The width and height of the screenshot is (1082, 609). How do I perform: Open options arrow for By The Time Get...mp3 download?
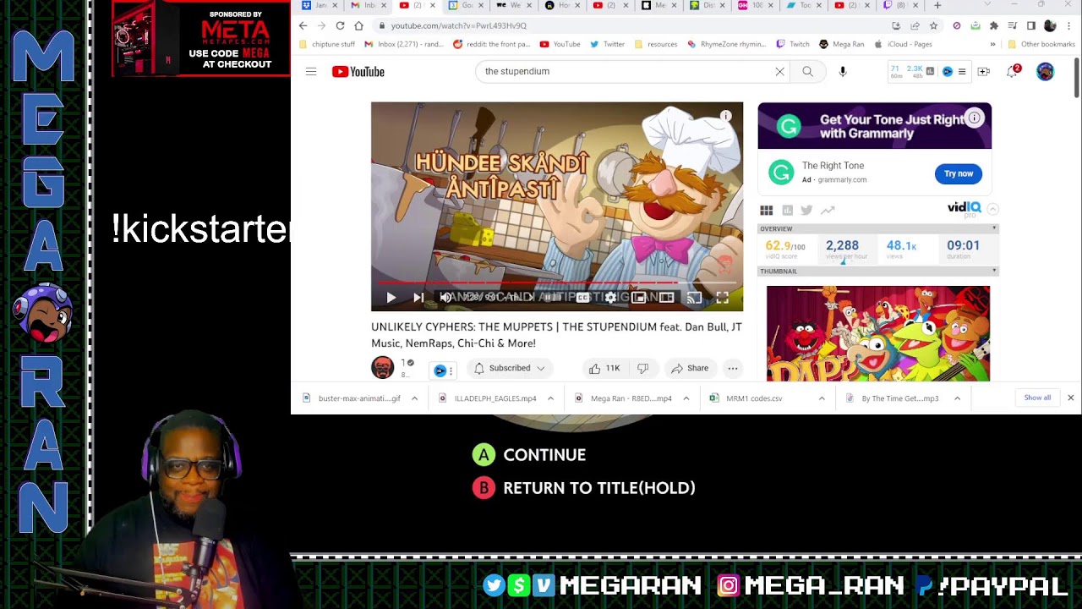point(957,398)
